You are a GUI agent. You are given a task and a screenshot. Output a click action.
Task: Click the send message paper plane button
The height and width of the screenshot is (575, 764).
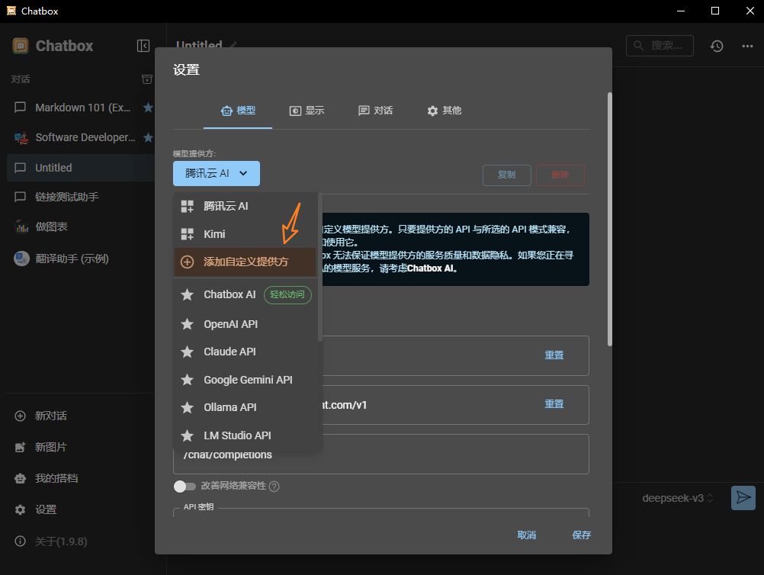[x=743, y=497]
